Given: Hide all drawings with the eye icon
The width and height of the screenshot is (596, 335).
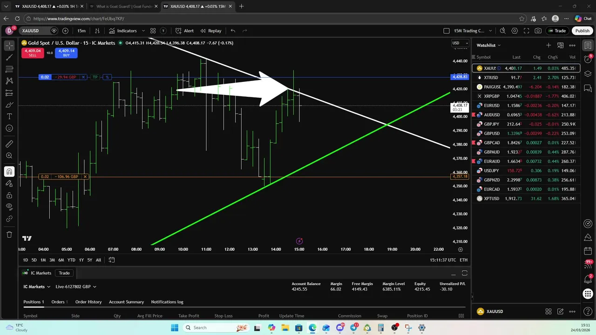Looking at the screenshot, I should coord(9,207).
